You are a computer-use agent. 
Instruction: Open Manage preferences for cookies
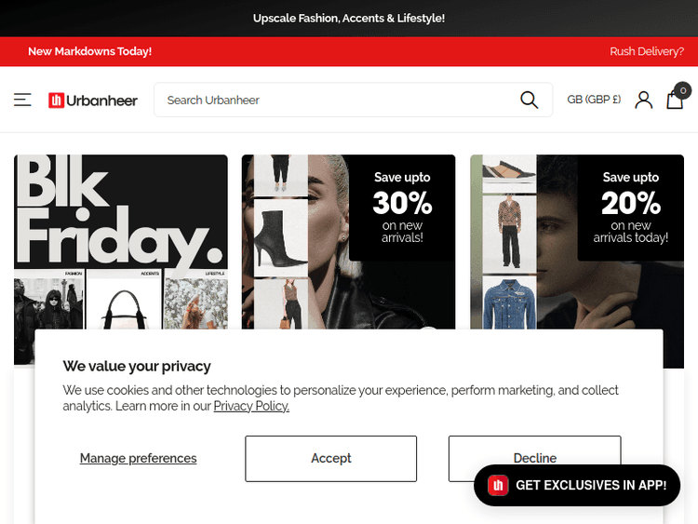tap(138, 458)
